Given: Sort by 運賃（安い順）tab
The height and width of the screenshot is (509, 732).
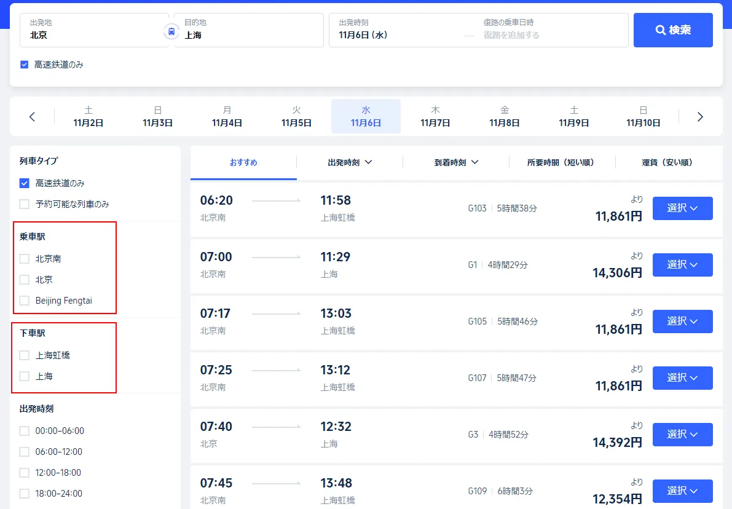Looking at the screenshot, I should coord(667,163).
